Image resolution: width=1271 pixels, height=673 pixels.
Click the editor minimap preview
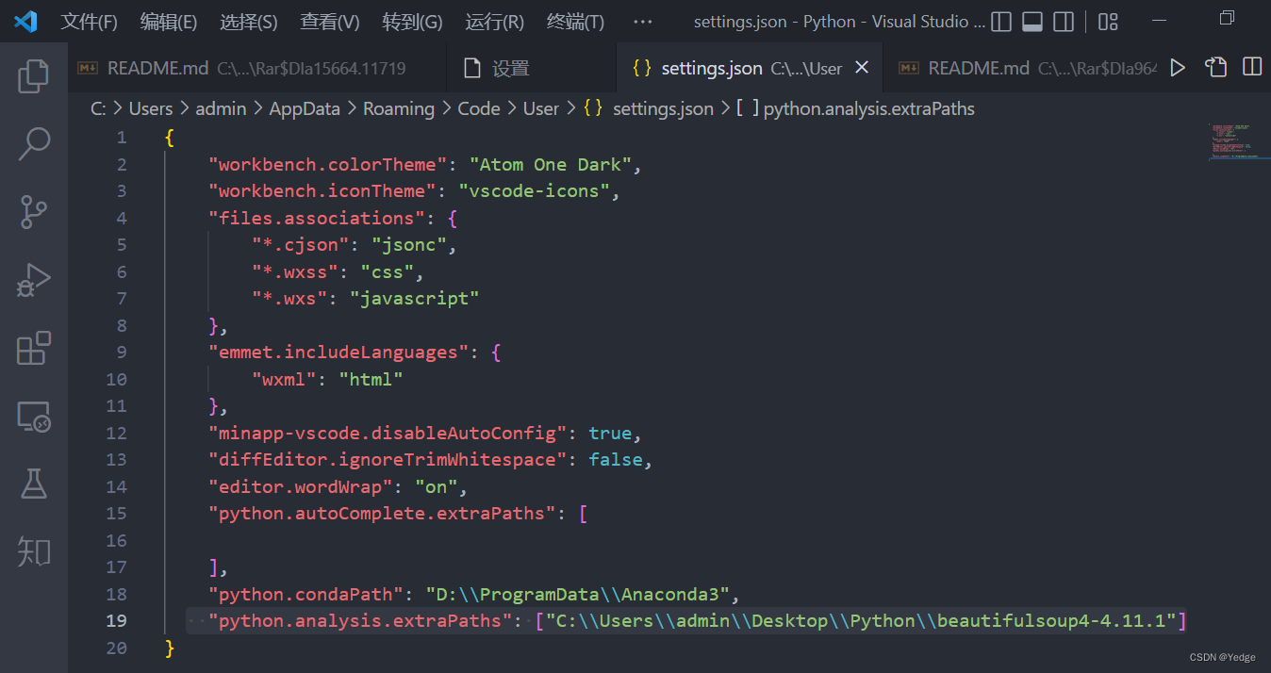[1239, 141]
